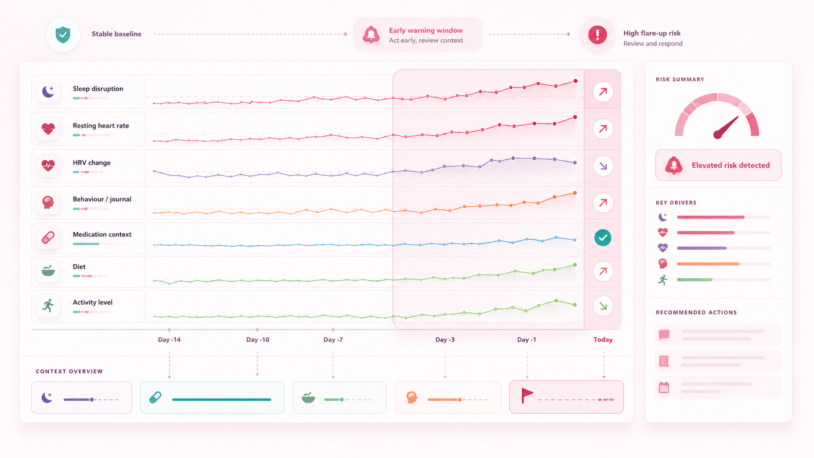This screenshot has height=458, width=814.
Task: Click the RECOMMENDED ACTIONS heading
Action: click(x=696, y=312)
